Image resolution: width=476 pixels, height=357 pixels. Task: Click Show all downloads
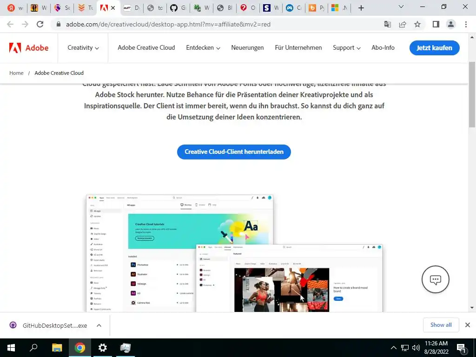[441, 325]
